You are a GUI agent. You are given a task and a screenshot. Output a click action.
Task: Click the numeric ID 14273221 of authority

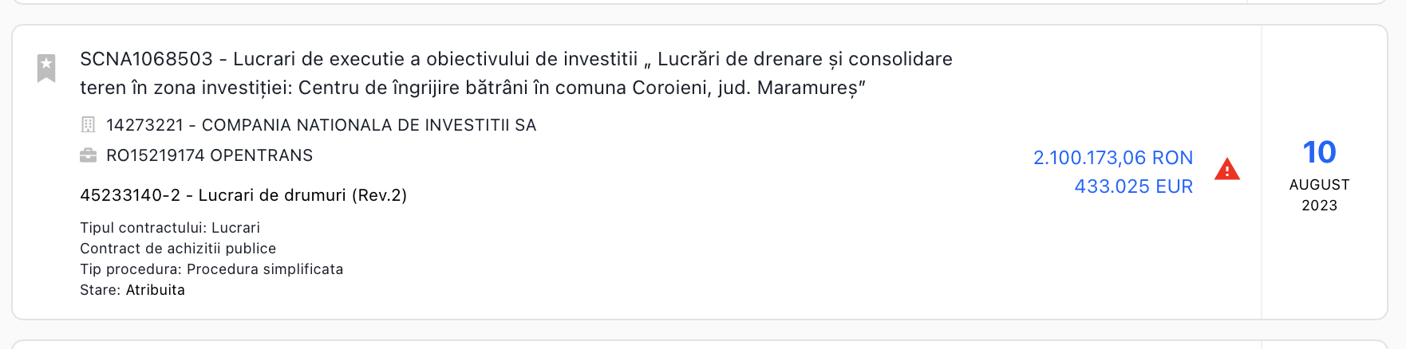tap(145, 125)
